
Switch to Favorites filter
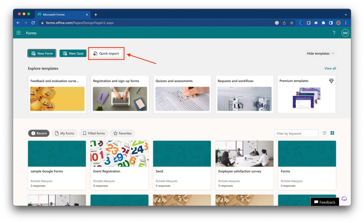tap(122, 133)
